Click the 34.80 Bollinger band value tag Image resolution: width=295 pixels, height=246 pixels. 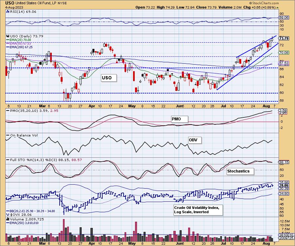[x=284, y=194]
